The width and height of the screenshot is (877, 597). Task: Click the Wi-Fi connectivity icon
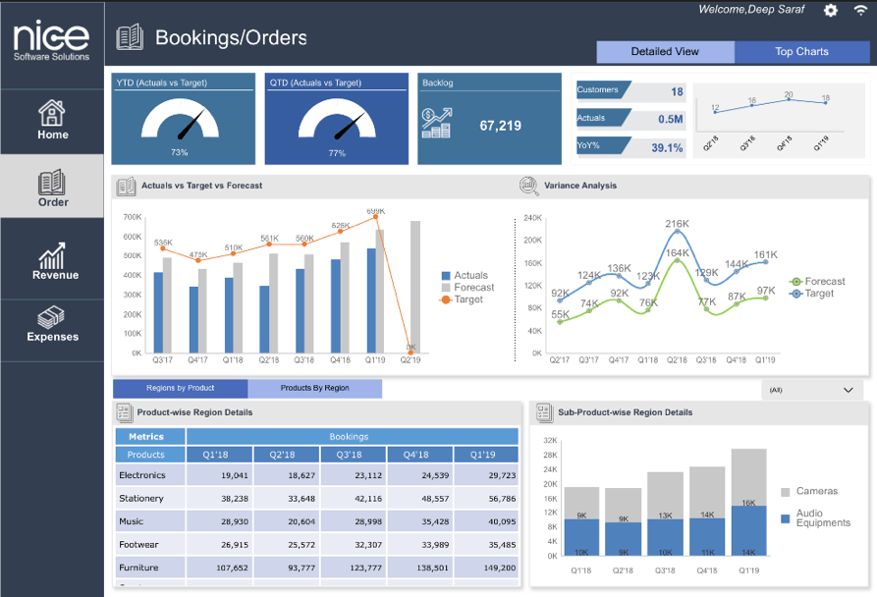tap(860, 10)
